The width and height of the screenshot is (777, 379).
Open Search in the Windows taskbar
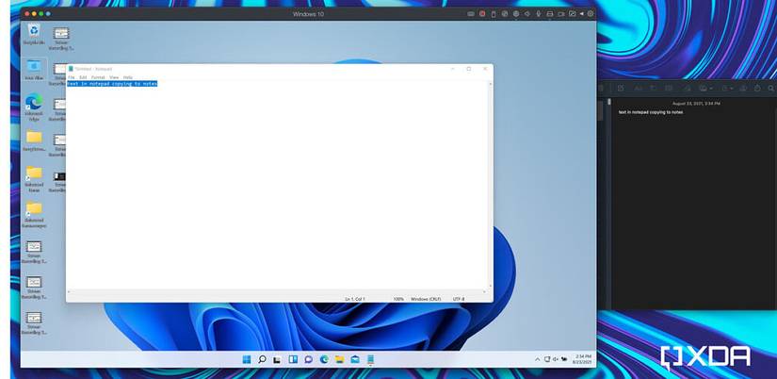[x=262, y=359]
